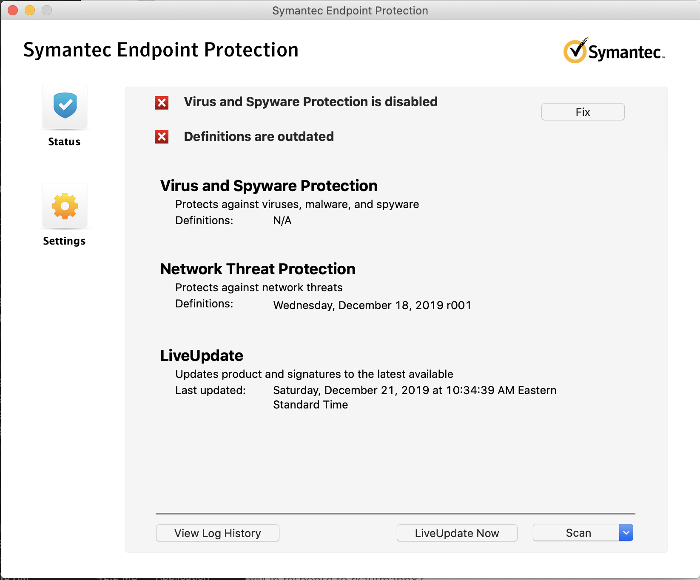Expand the Scan dropdown arrow
700x580 pixels.
point(626,532)
